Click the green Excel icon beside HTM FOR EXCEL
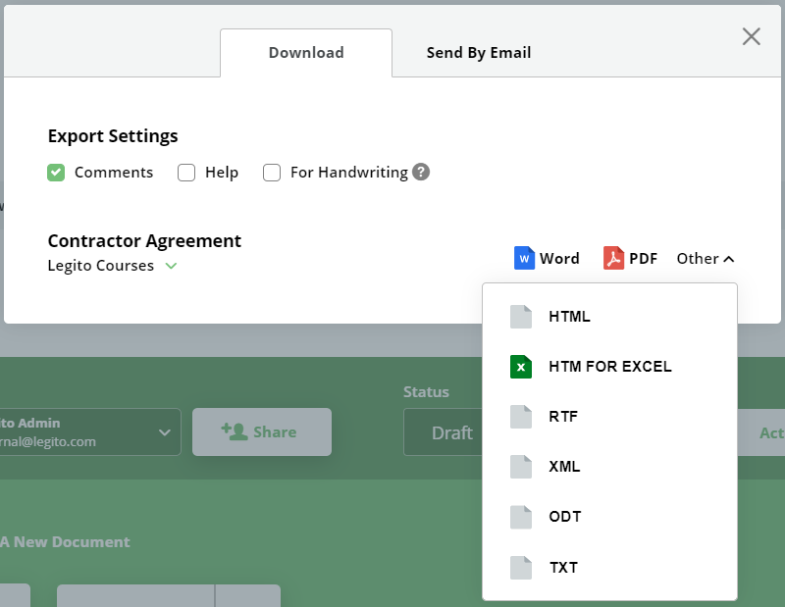Viewport: 785px width, 607px height. 521,367
